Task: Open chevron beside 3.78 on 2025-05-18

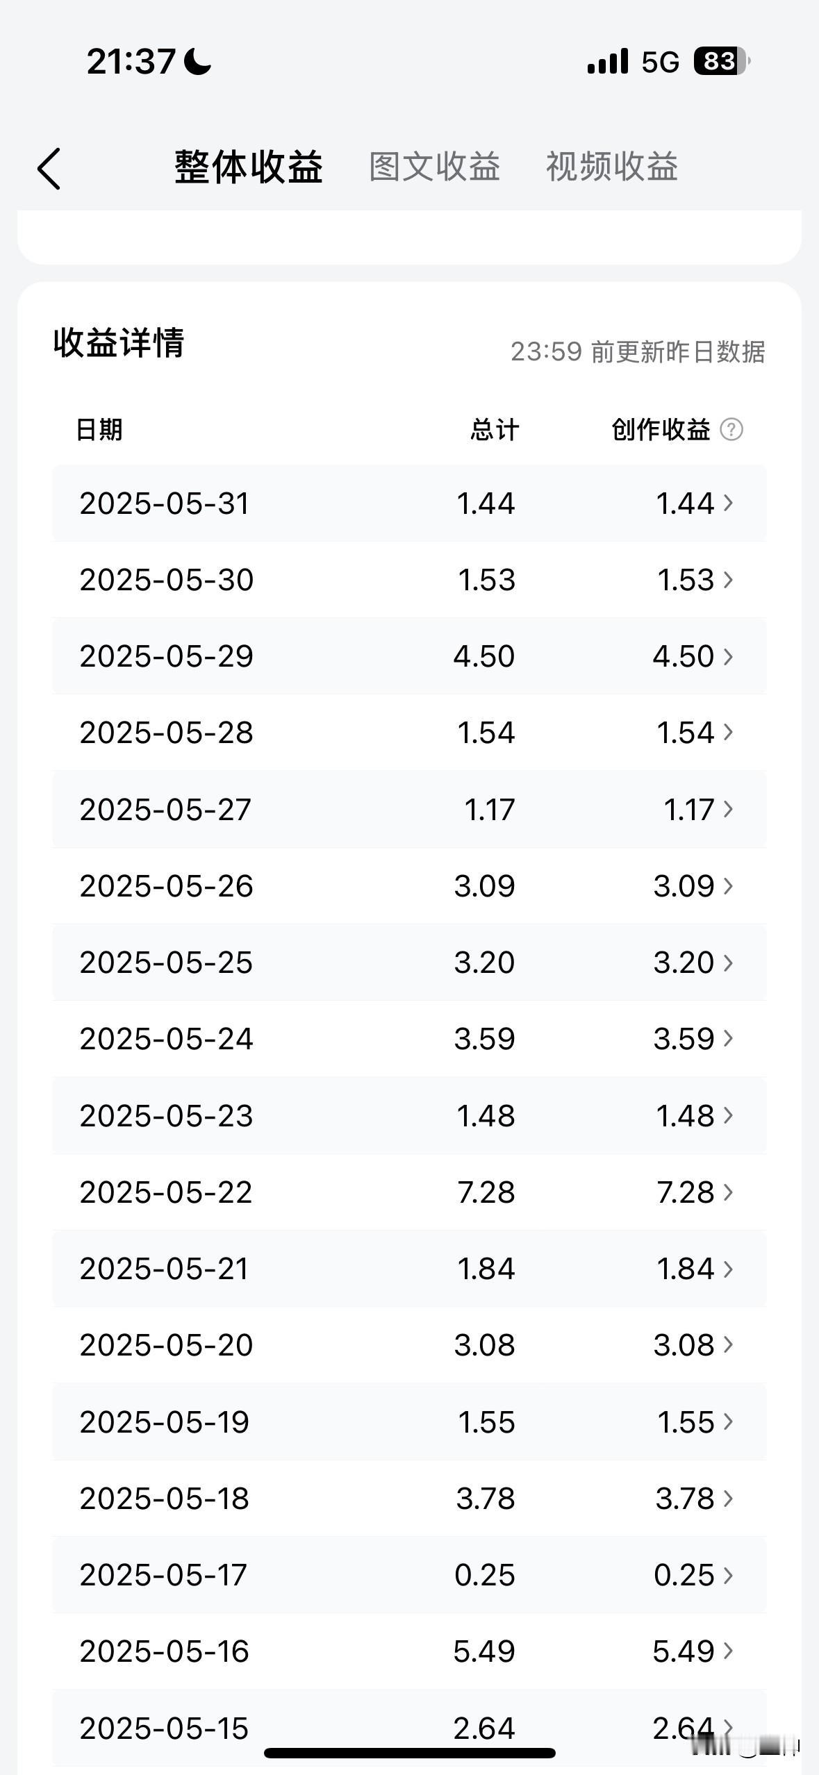Action: click(x=728, y=1498)
